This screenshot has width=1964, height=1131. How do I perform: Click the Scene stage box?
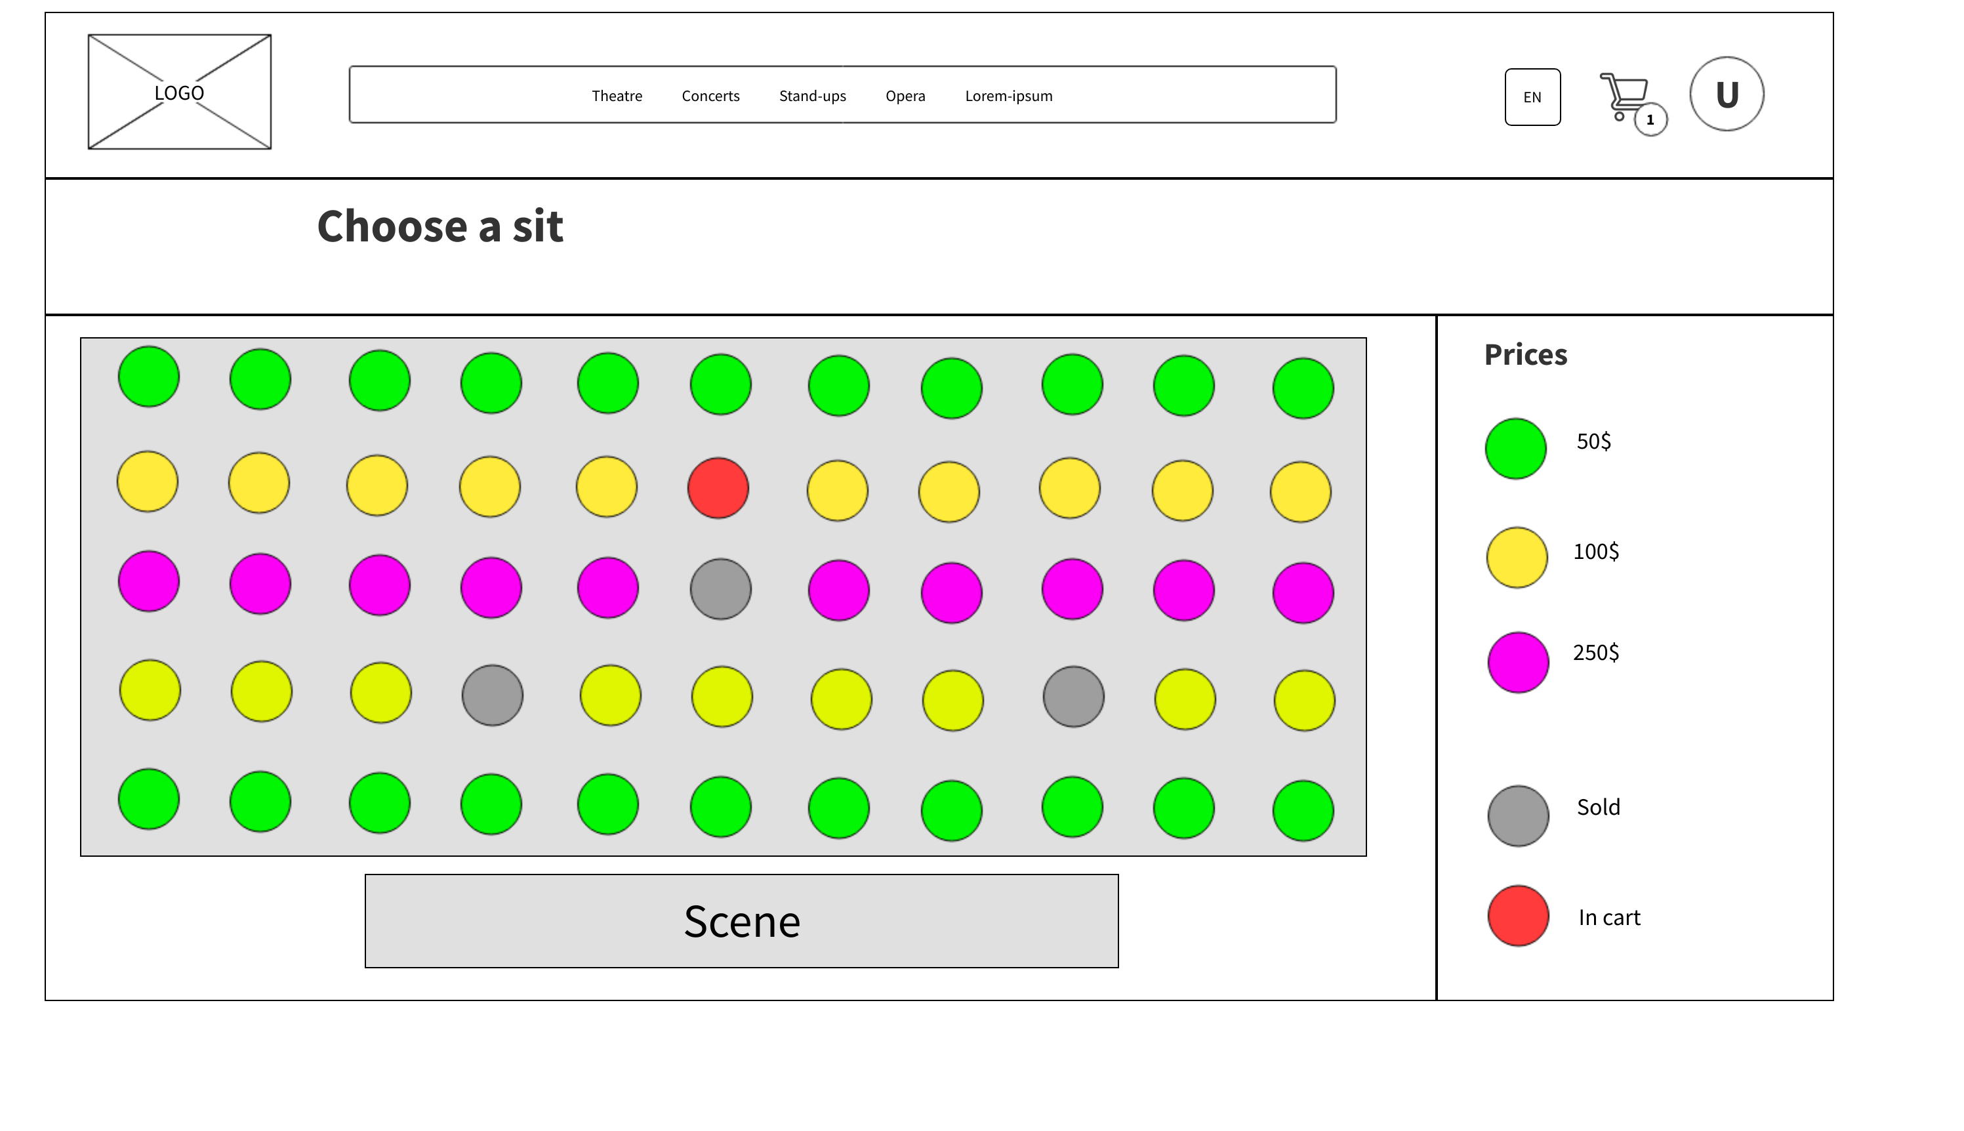click(x=742, y=921)
